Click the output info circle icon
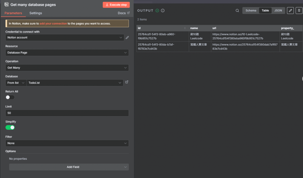The image size is (303, 178). pos(163,11)
